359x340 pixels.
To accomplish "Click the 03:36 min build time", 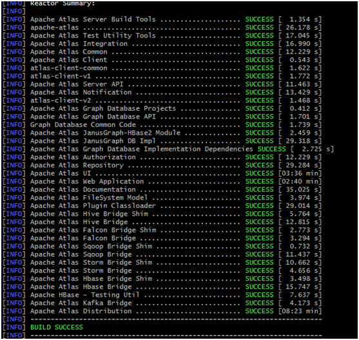I will coord(300,173).
